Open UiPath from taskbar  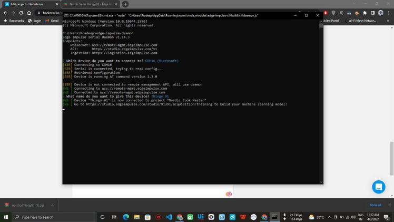click(x=201, y=217)
